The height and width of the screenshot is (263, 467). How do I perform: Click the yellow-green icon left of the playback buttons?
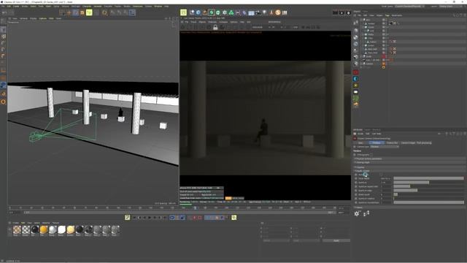click(x=127, y=218)
